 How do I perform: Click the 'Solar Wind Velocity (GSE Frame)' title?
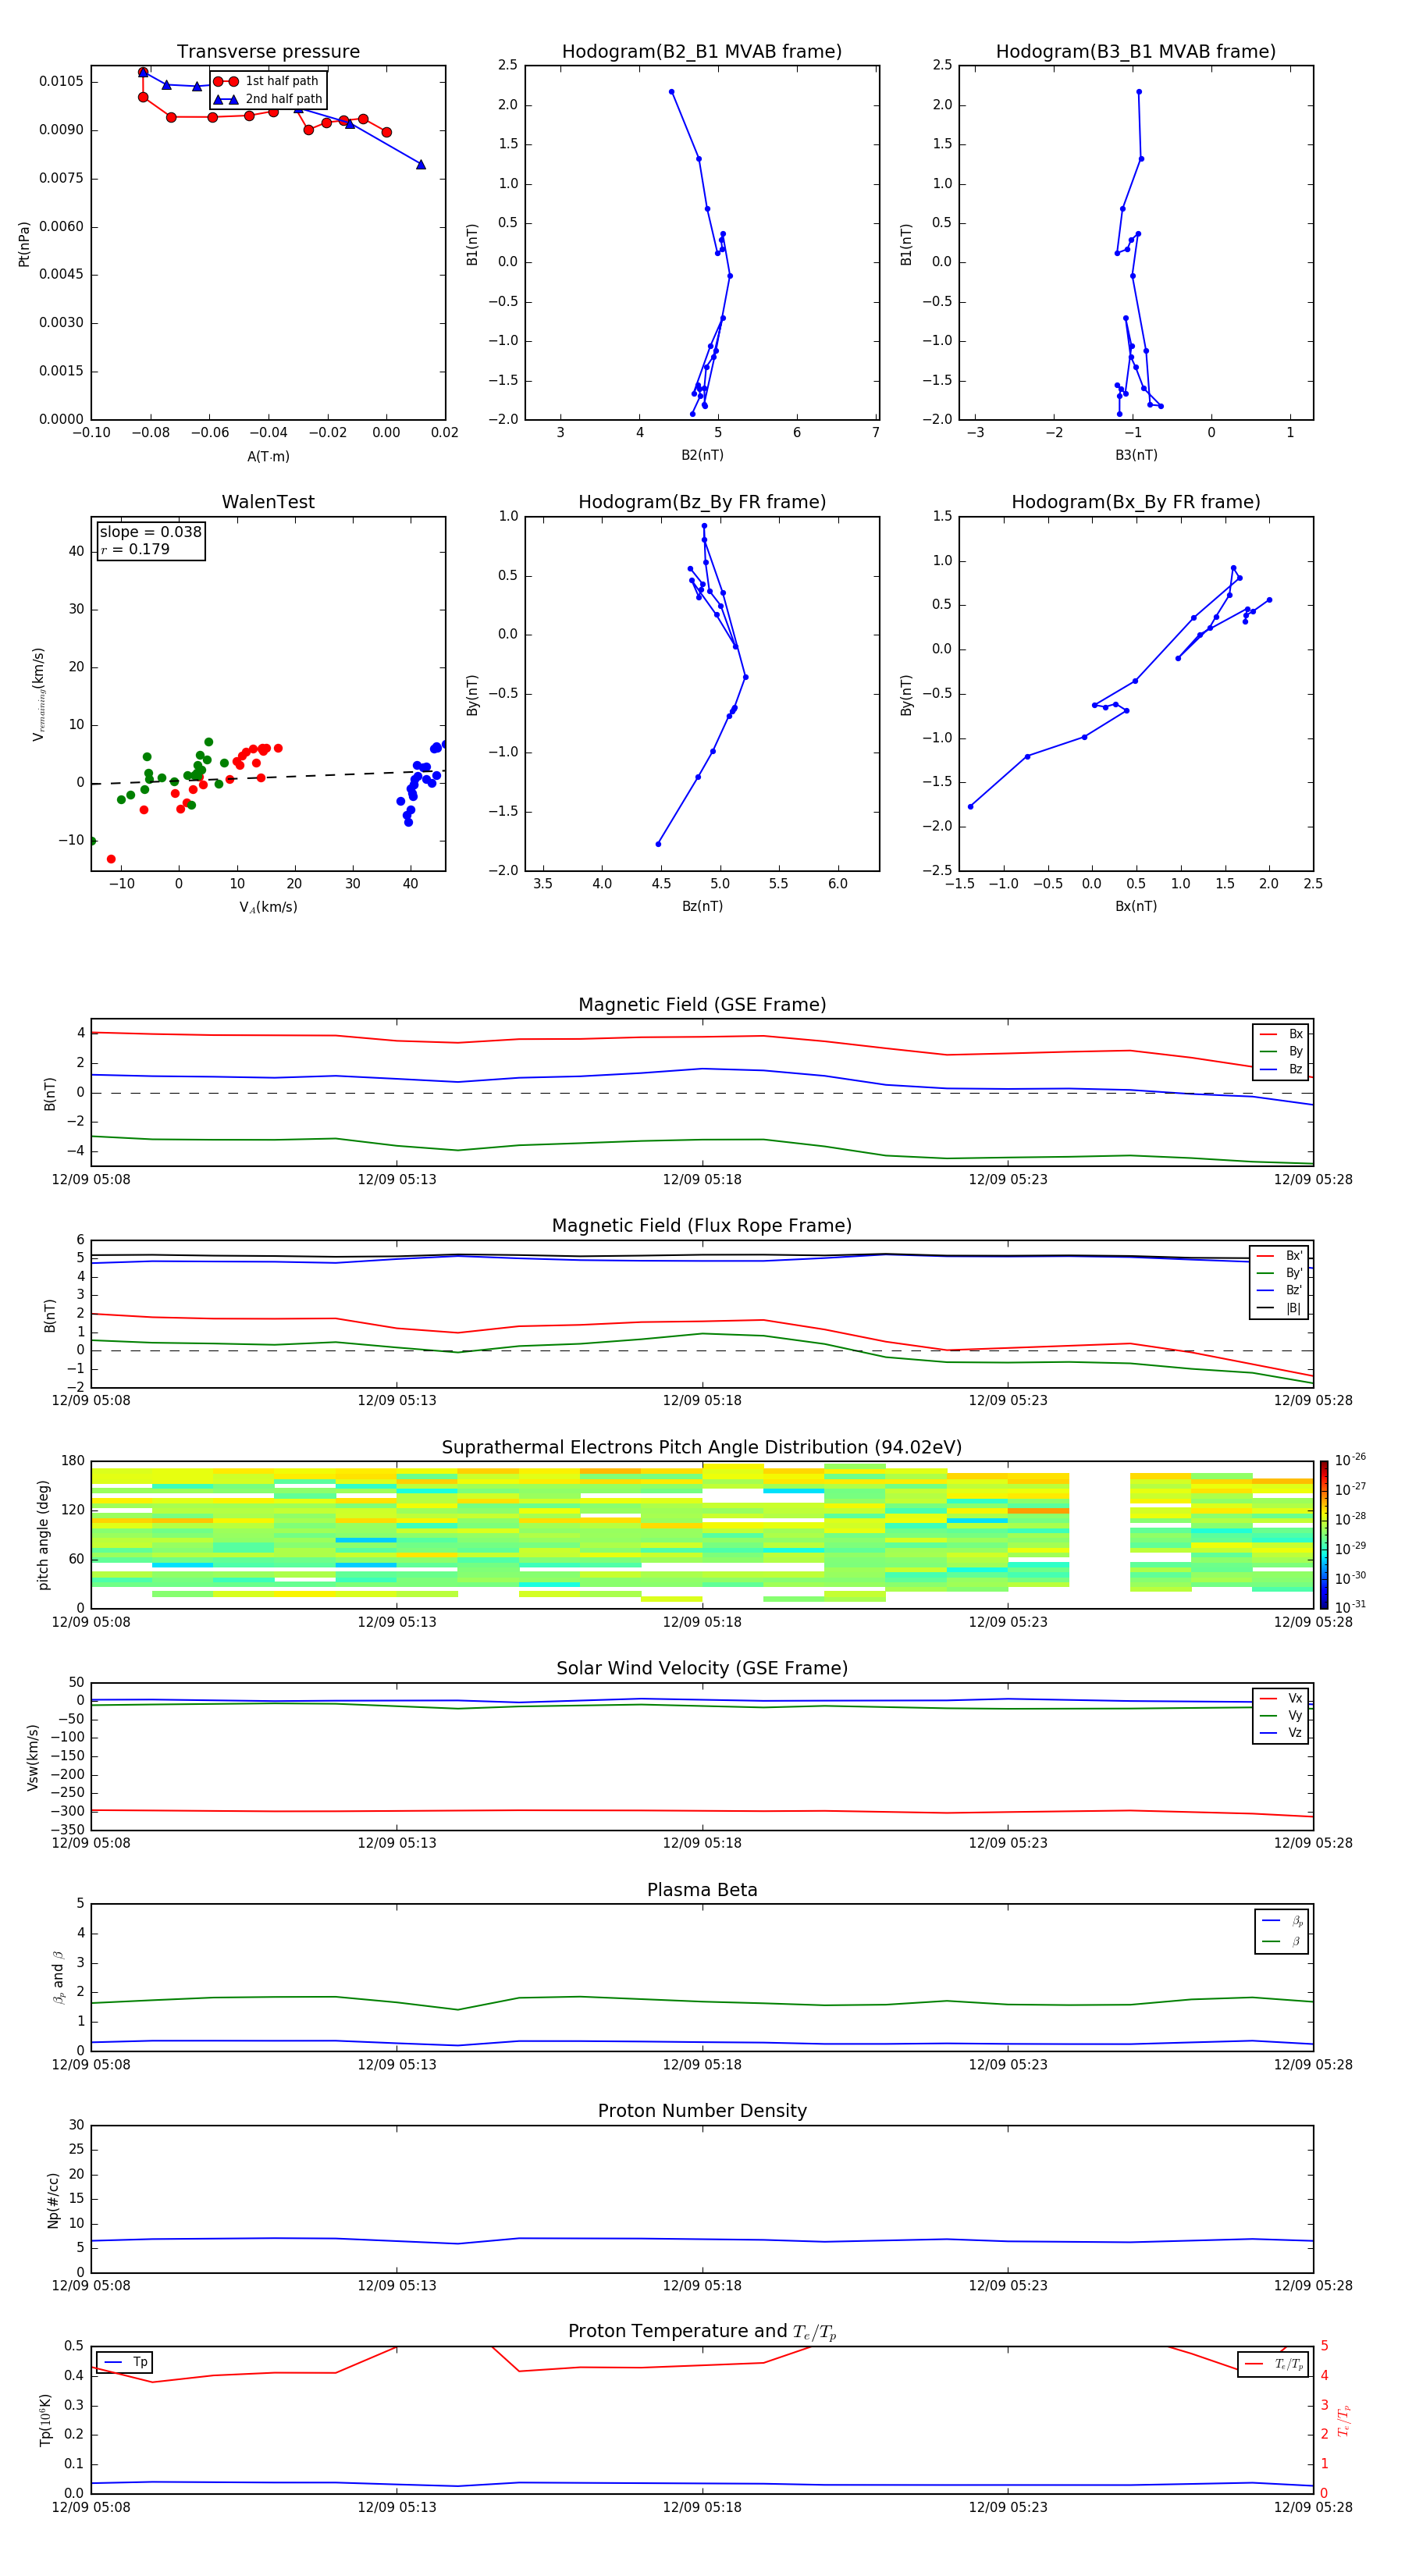[x=702, y=1668]
